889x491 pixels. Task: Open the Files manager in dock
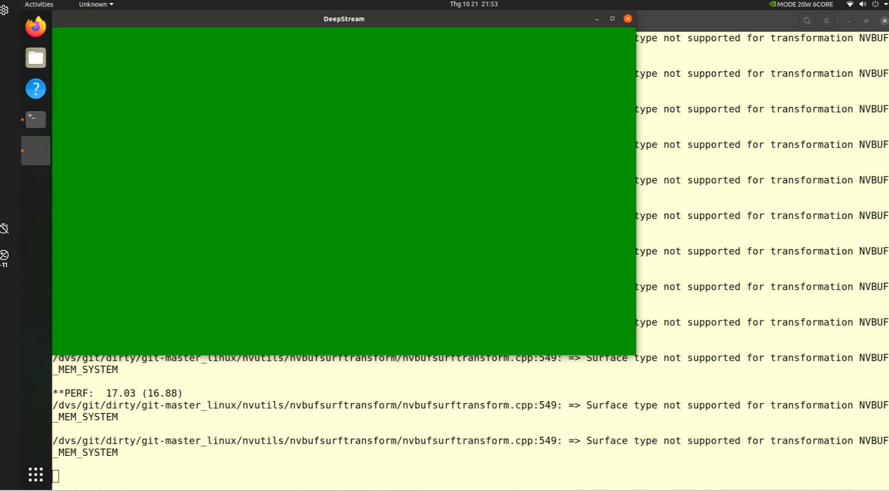pos(36,58)
